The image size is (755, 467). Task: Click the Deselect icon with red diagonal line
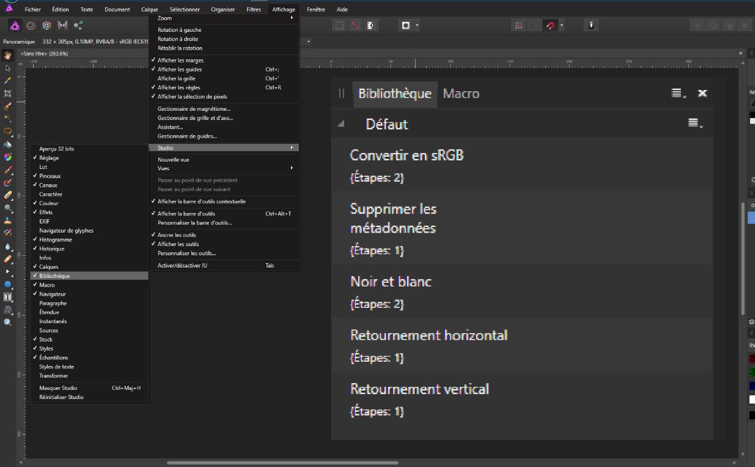point(355,25)
